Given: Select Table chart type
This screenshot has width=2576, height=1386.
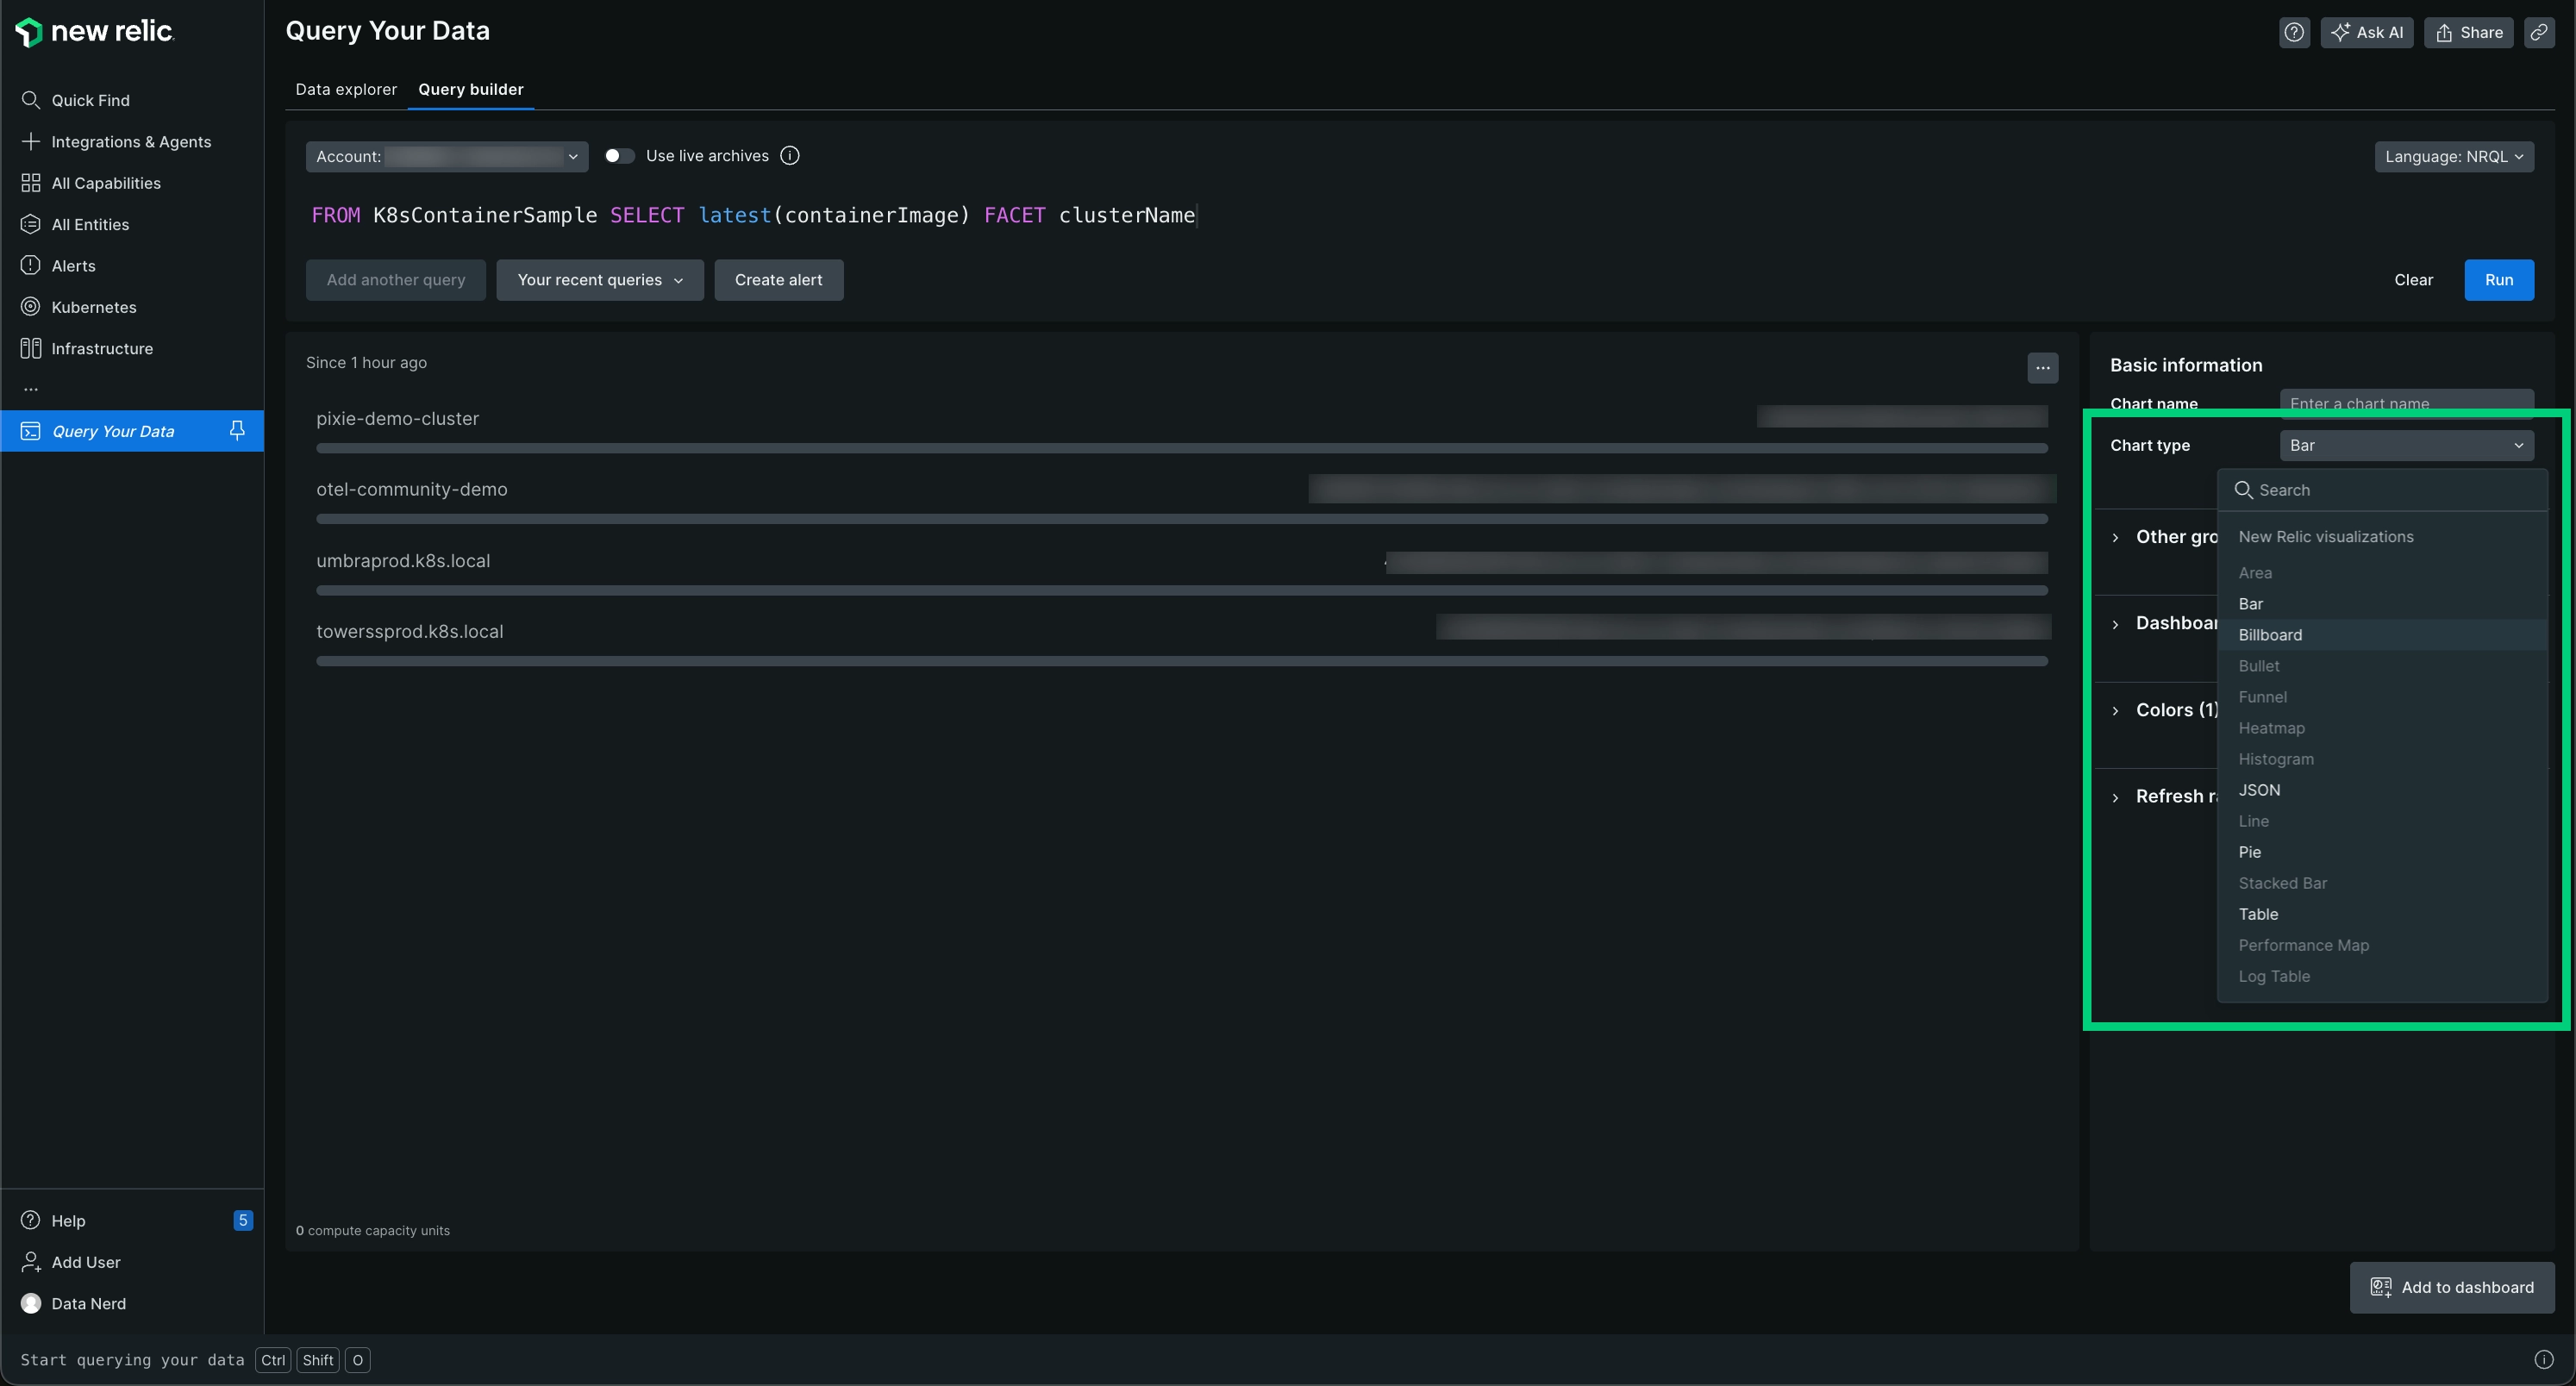Looking at the screenshot, I should (x=2382, y=914).
